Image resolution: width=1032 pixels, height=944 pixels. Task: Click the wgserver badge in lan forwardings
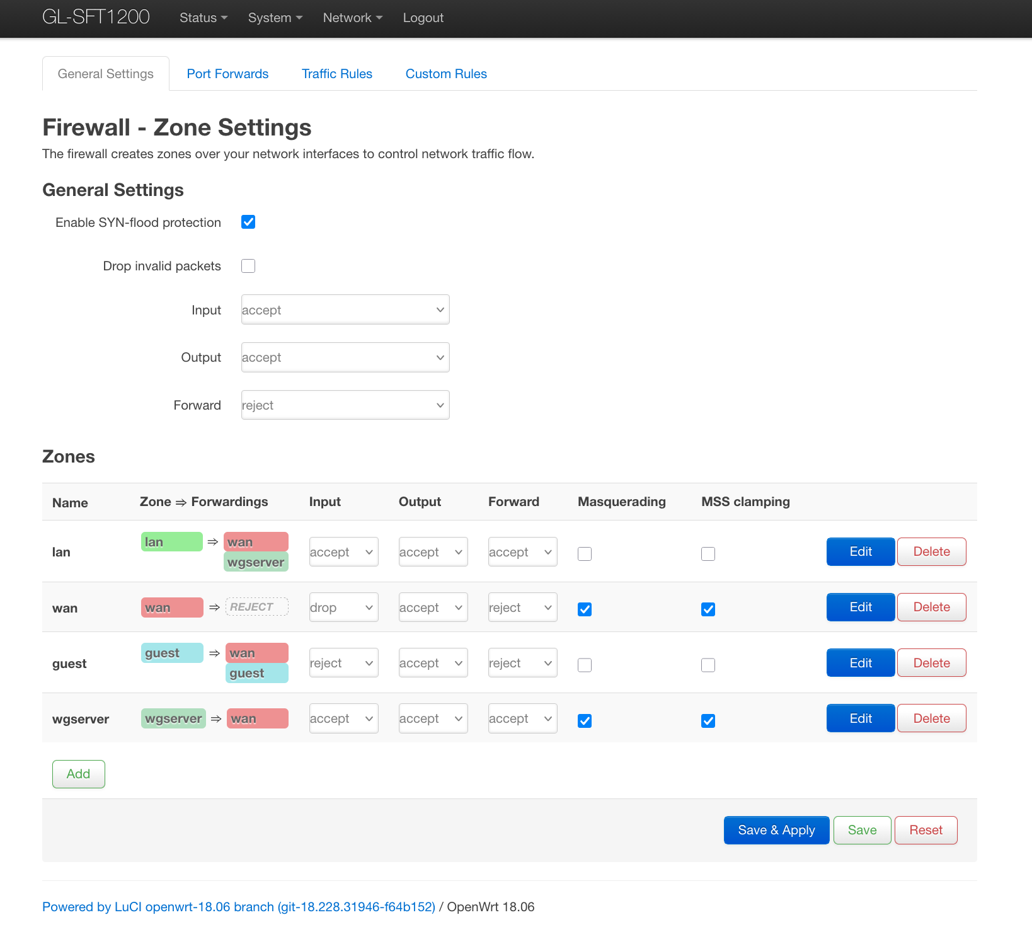point(256,562)
